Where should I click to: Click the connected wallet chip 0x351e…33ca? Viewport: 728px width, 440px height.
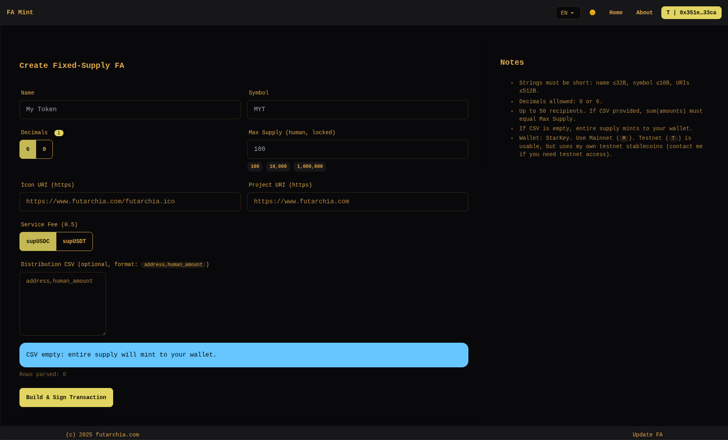(691, 12)
